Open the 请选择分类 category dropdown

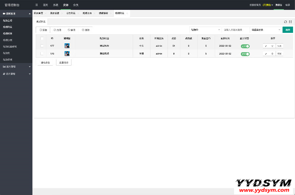click(x=265, y=30)
